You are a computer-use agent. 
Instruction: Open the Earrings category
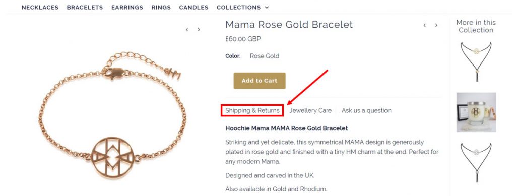coord(127,7)
